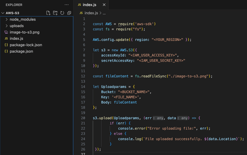This screenshot has height=155, width=247.
Task: Click line number 20 in the gutter
Action: (83, 118)
